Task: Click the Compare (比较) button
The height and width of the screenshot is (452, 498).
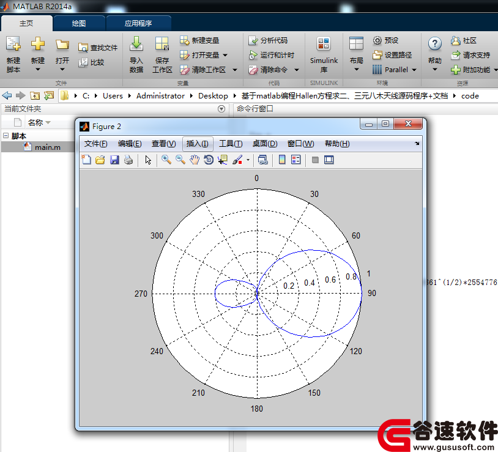Action: 92,62
